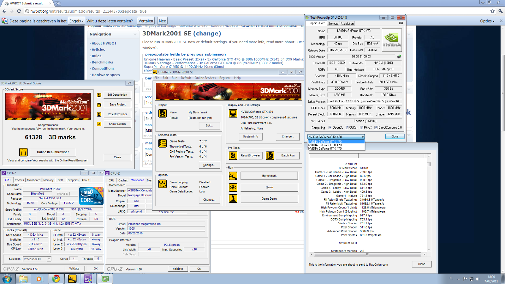Switch to SPD tab in left CPU-Z
The image size is (505, 284).
coord(60,180)
